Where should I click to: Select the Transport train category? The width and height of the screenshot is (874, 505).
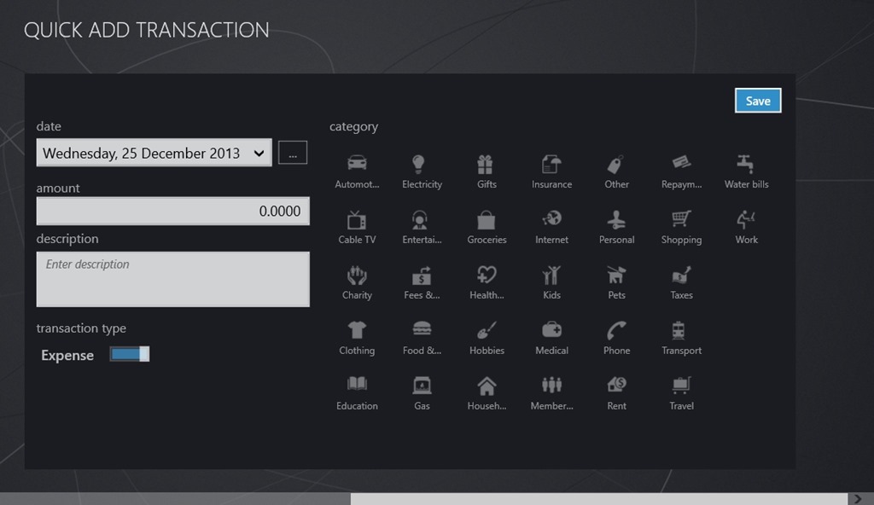point(678,330)
